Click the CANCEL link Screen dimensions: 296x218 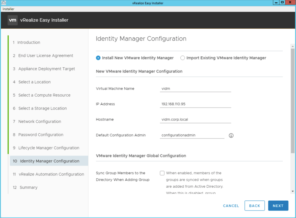tap(231, 206)
